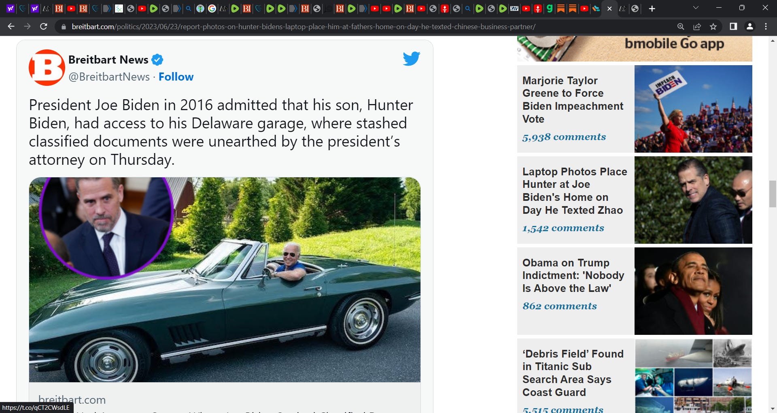Reload the page
The width and height of the screenshot is (777, 413).
tap(44, 27)
